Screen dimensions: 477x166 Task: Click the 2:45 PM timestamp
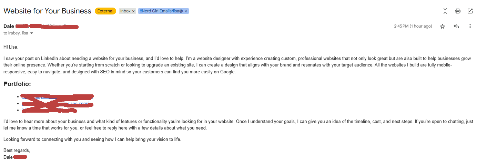click(413, 26)
